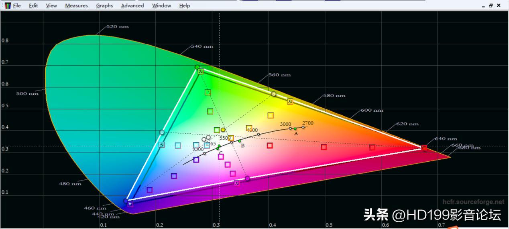Open the Measures menu
Viewport: 509px width, 229px height.
pos(76,6)
